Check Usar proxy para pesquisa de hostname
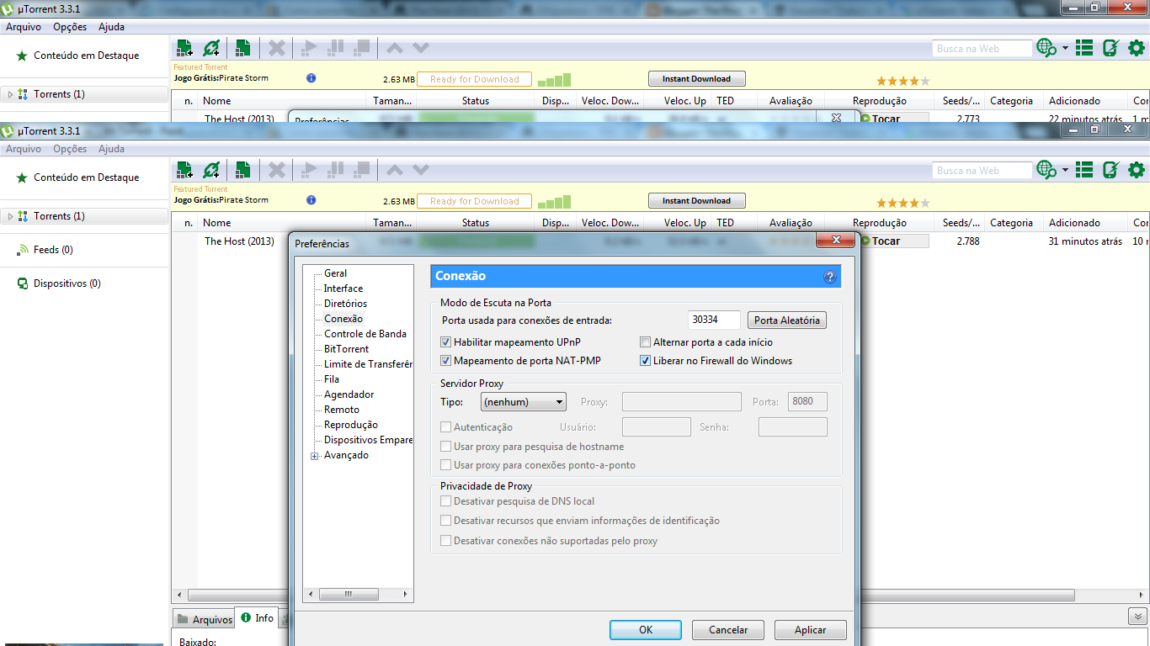1150x646 pixels. [446, 447]
